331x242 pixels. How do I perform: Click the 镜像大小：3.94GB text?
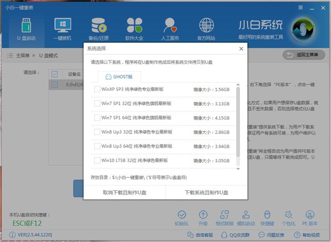212,146
